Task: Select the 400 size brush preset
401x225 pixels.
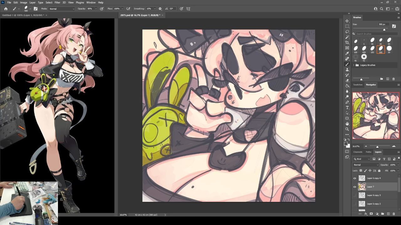Action: [364, 49]
